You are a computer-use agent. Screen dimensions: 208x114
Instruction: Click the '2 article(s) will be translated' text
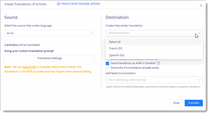22,45
